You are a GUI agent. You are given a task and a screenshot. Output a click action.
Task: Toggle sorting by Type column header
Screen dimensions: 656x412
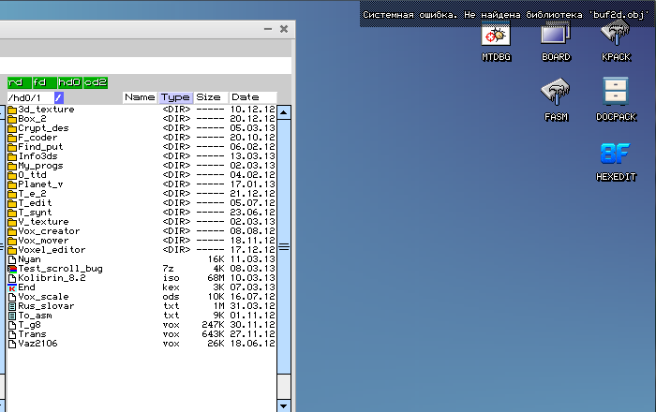pyautogui.click(x=175, y=97)
